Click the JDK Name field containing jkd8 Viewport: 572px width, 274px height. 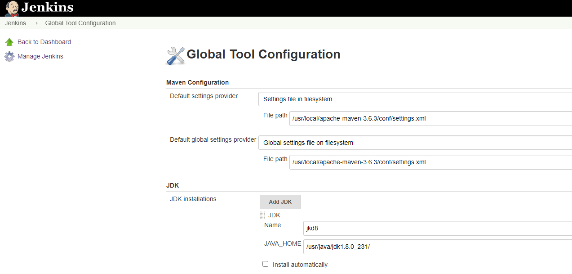pos(438,228)
